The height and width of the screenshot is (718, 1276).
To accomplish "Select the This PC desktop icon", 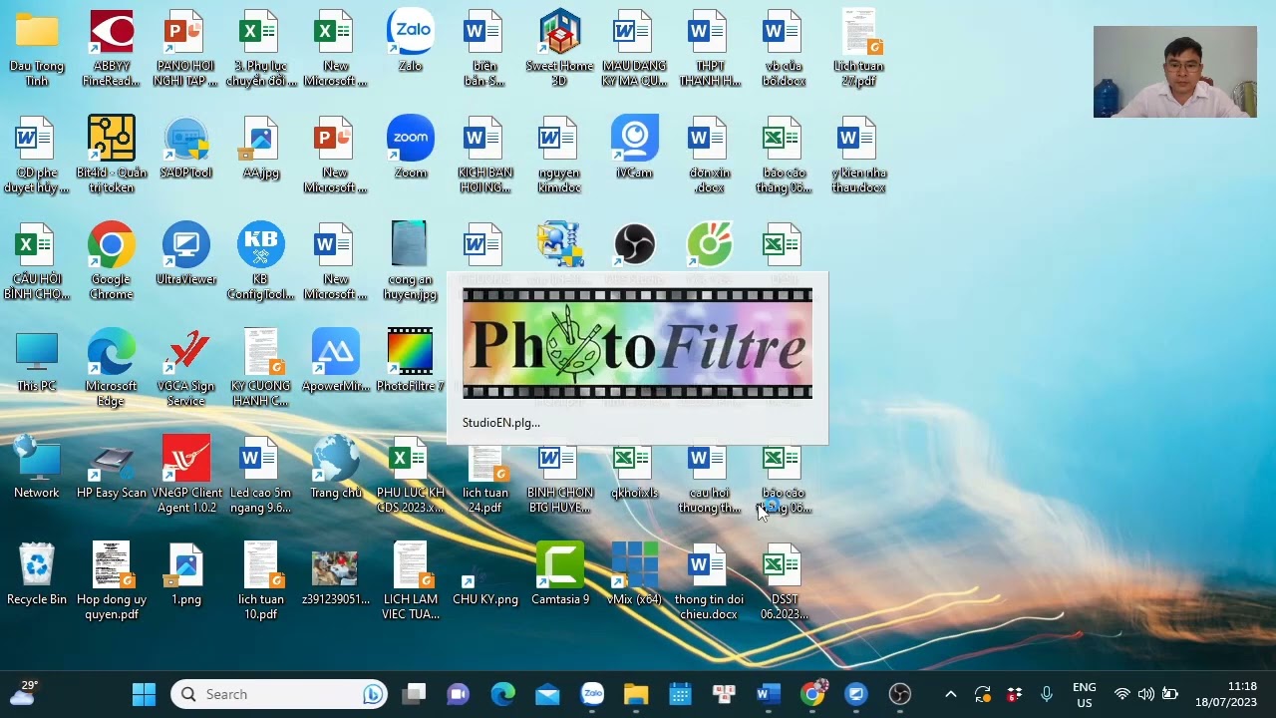I will pyautogui.click(x=36, y=361).
